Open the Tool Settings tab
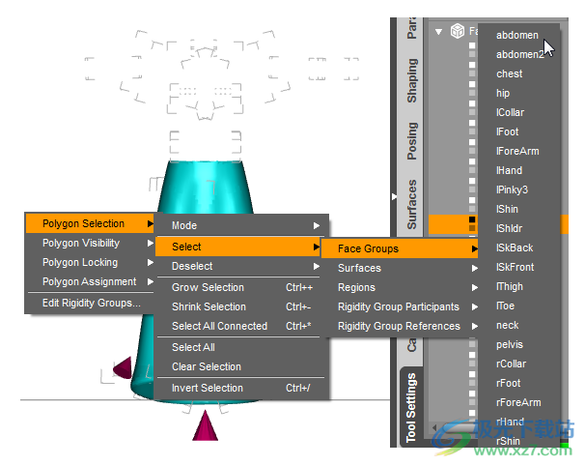Viewport: 585px width, 466px height. (x=412, y=407)
